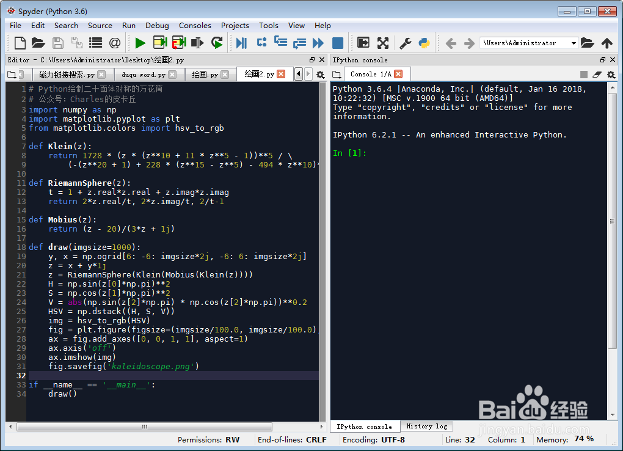The image size is (623, 451).
Task: Go forward with right arrow icon
Action: pyautogui.click(x=469, y=43)
